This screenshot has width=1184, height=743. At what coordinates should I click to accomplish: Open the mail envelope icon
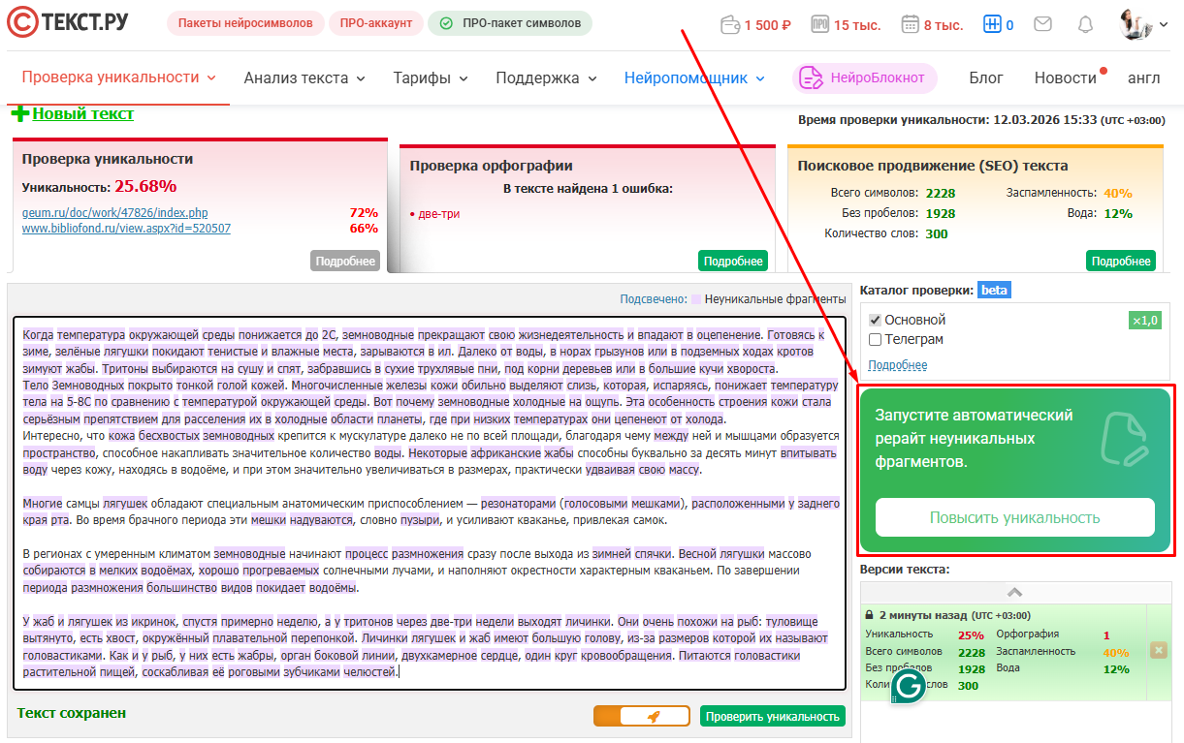coord(1042,24)
